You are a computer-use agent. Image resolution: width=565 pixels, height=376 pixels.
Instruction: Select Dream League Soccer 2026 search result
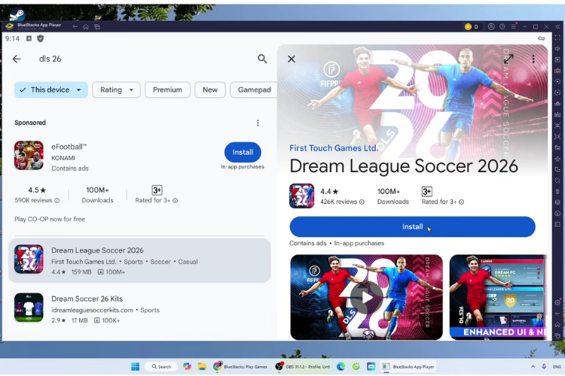coord(139,260)
